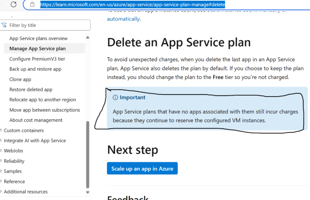310x200 pixels.
Task: Open Restore deleted app
Action: (x=31, y=90)
